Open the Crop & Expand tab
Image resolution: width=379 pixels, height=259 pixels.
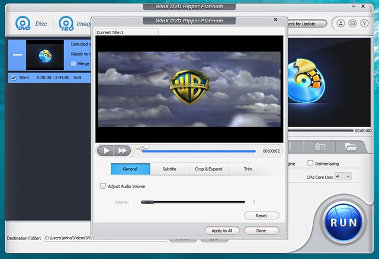click(x=208, y=169)
